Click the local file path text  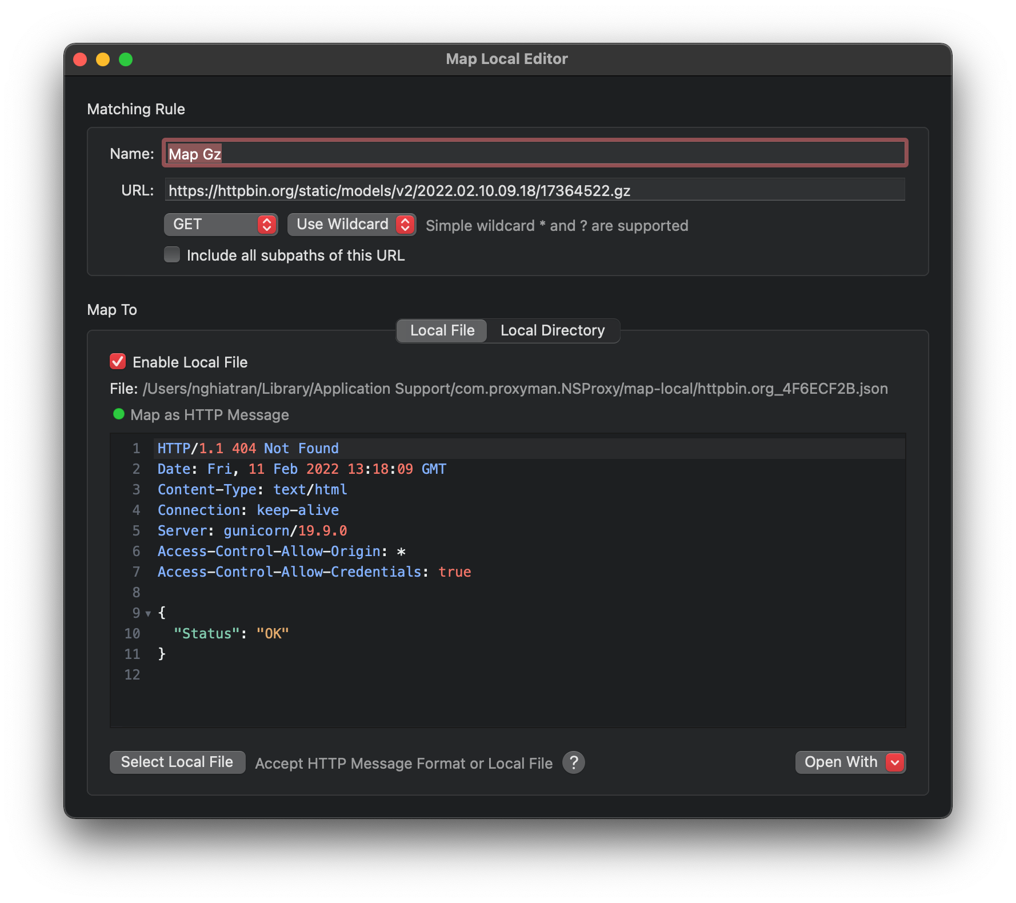pyautogui.click(x=515, y=389)
